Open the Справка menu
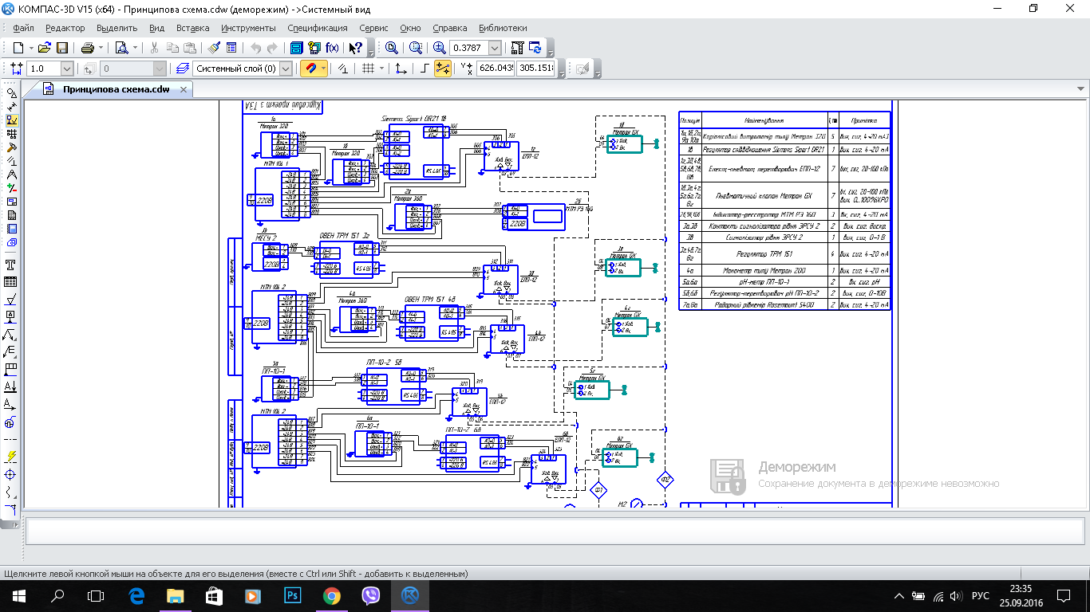 (x=449, y=28)
